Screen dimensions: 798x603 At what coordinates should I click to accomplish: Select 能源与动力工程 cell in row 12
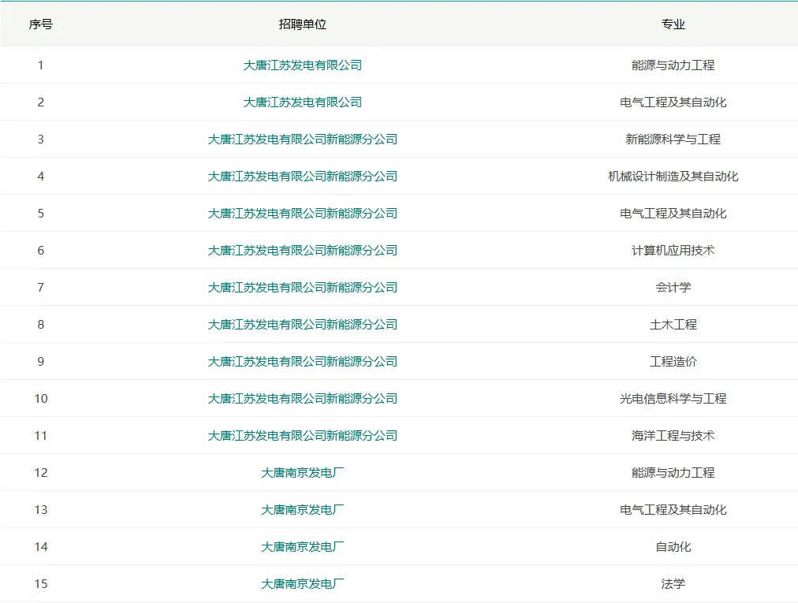(673, 473)
